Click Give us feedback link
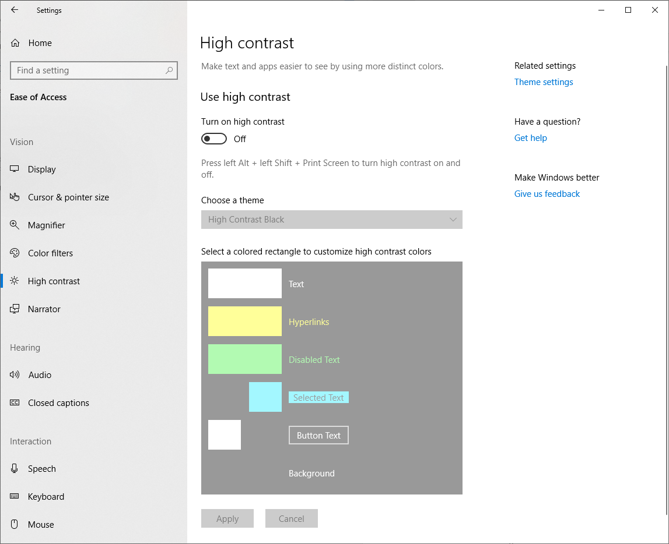The width and height of the screenshot is (669, 544). coord(547,194)
